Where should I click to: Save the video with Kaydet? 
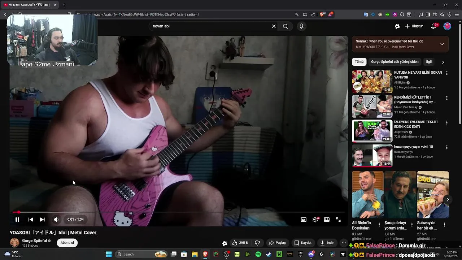pyautogui.click(x=303, y=243)
